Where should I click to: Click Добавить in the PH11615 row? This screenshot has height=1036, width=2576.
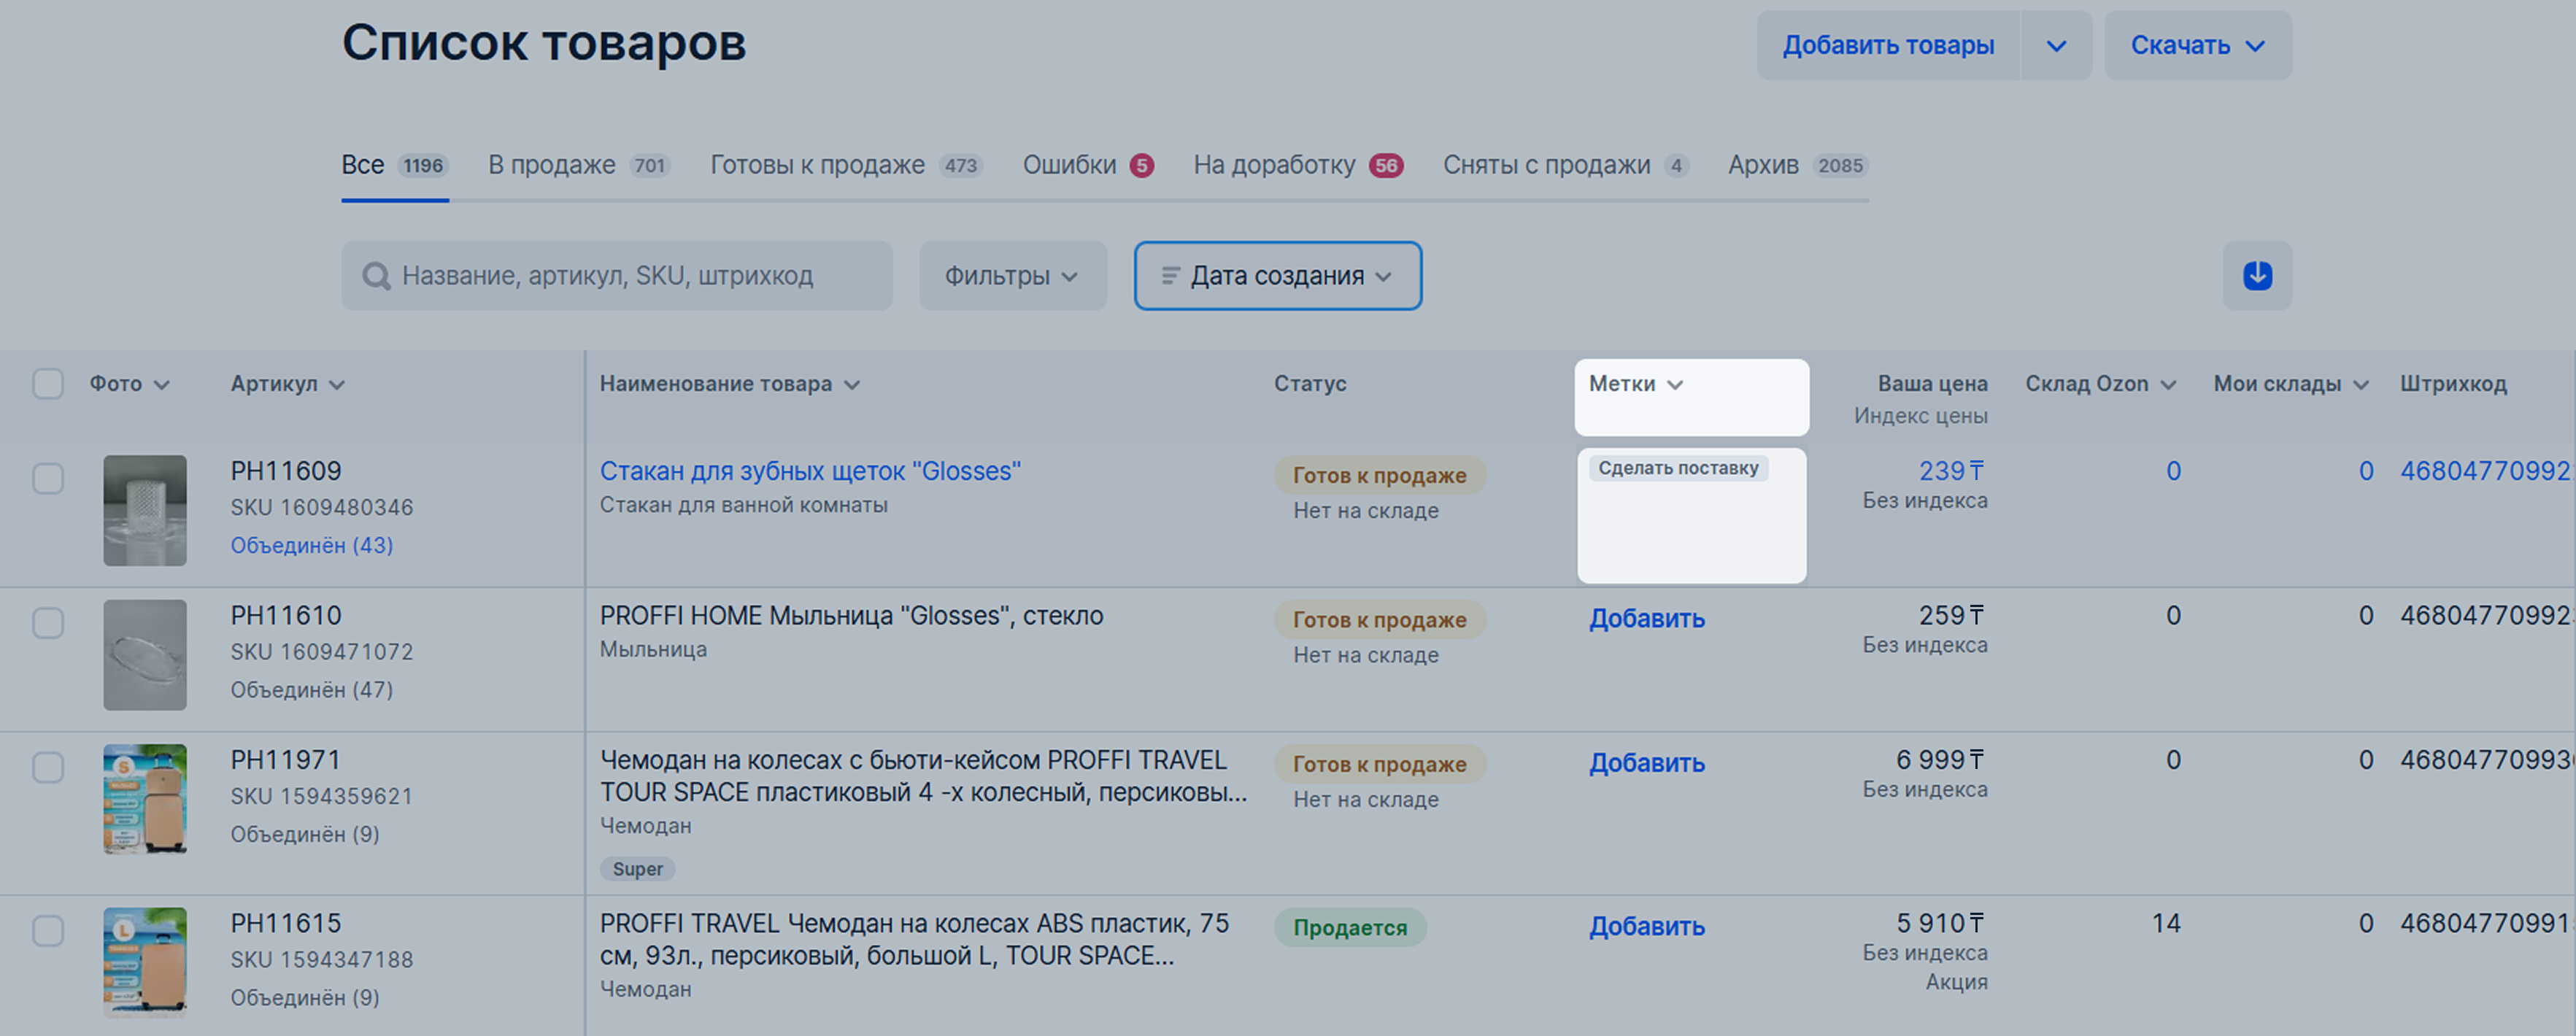[1647, 927]
